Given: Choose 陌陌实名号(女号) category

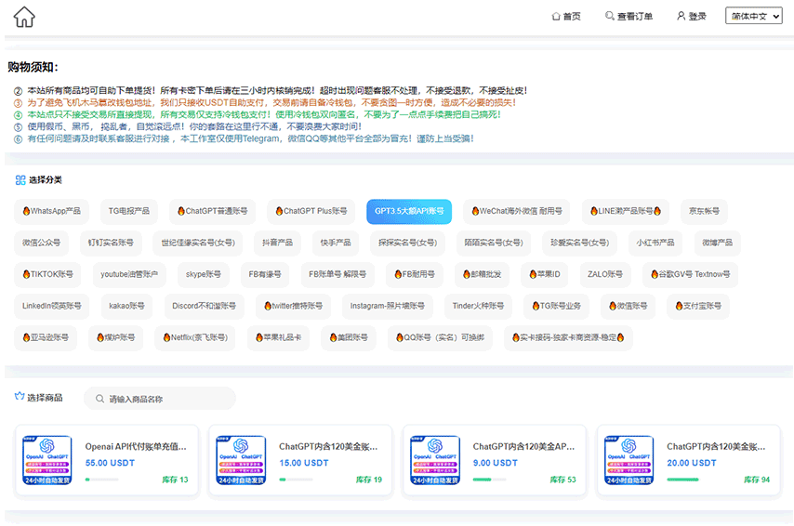Looking at the screenshot, I should [494, 243].
